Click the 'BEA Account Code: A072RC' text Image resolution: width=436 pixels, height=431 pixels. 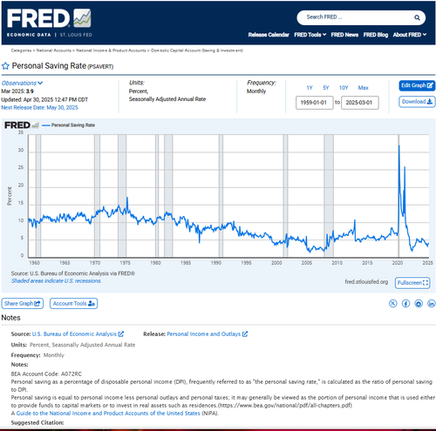(46, 374)
